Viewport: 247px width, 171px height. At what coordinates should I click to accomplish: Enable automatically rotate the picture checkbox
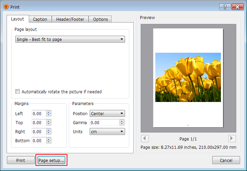point(17,92)
